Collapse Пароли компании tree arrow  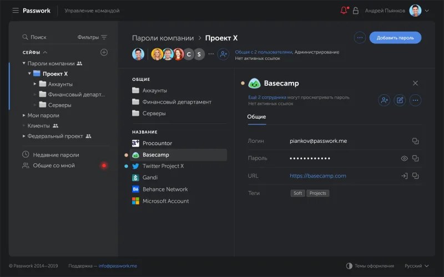click(x=24, y=63)
